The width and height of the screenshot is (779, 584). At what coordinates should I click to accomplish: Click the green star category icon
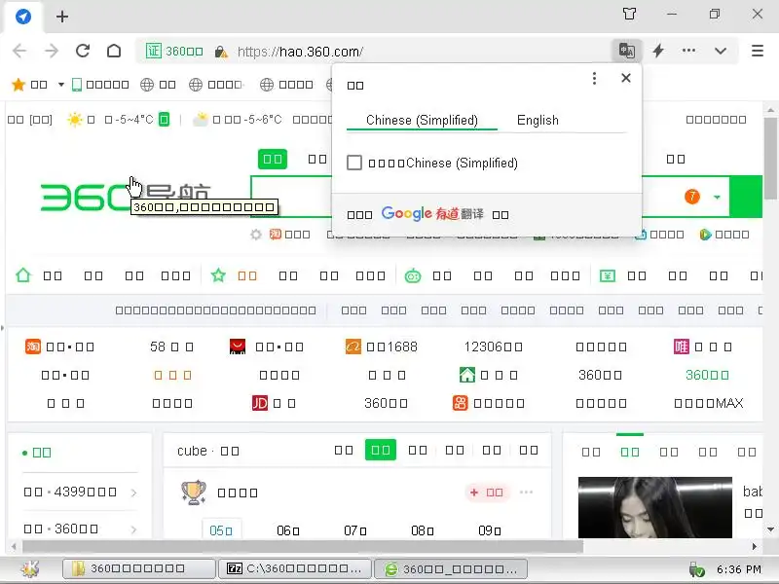[218, 275]
